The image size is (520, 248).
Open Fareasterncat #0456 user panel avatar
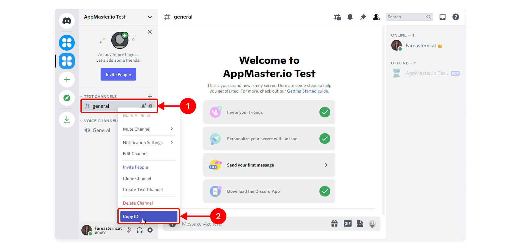[x=86, y=230]
